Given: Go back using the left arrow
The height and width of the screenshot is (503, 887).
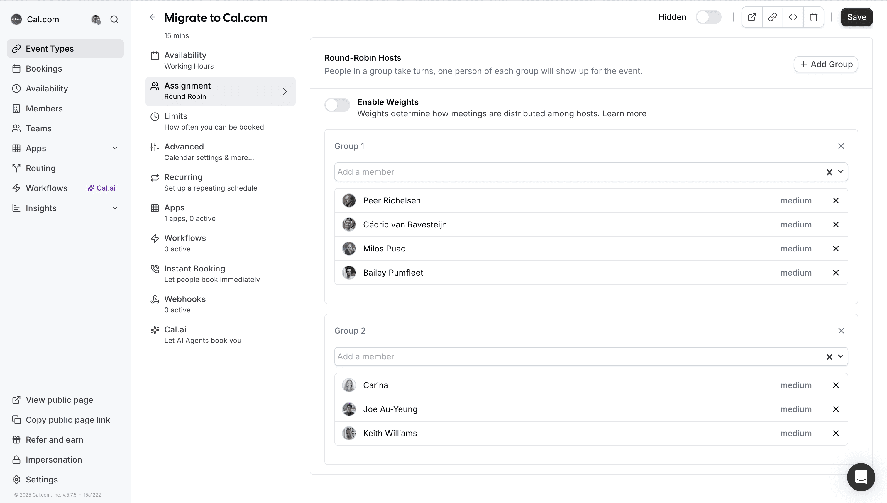Looking at the screenshot, I should click(153, 17).
